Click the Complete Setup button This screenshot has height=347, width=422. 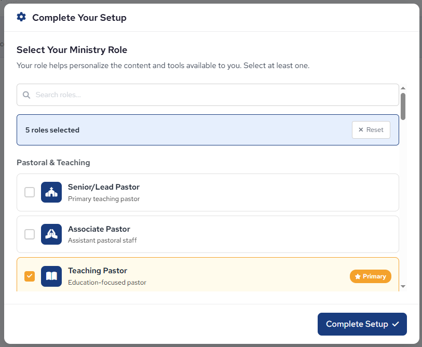[362, 324]
